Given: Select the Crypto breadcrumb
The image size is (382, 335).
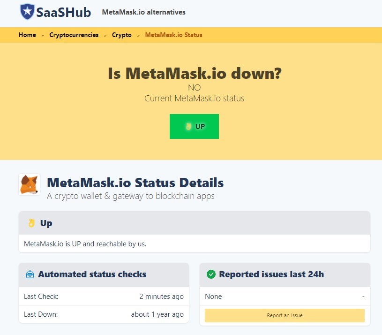Looking at the screenshot, I should click(x=121, y=35).
